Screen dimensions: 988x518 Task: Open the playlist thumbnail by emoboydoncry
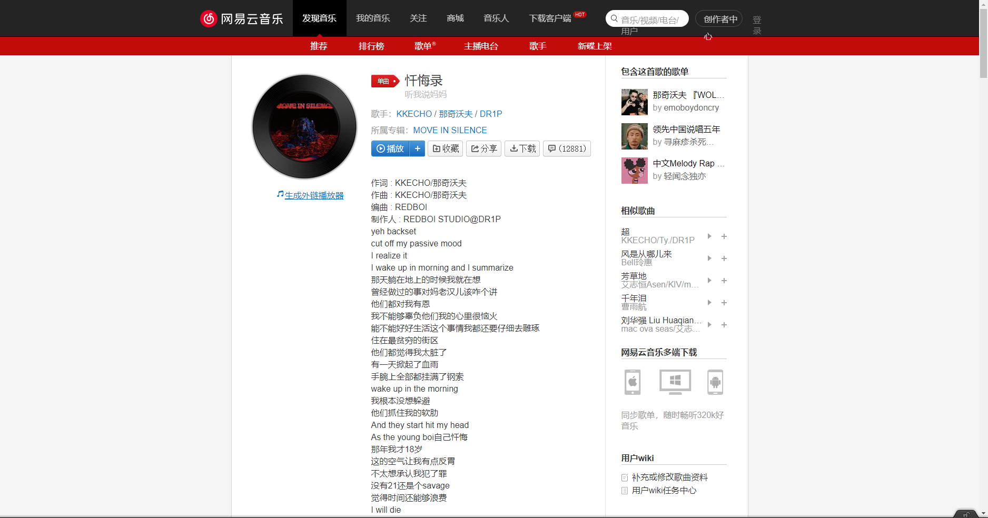click(634, 102)
